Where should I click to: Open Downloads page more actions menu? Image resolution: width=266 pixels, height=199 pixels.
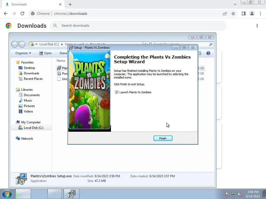click(x=257, y=26)
